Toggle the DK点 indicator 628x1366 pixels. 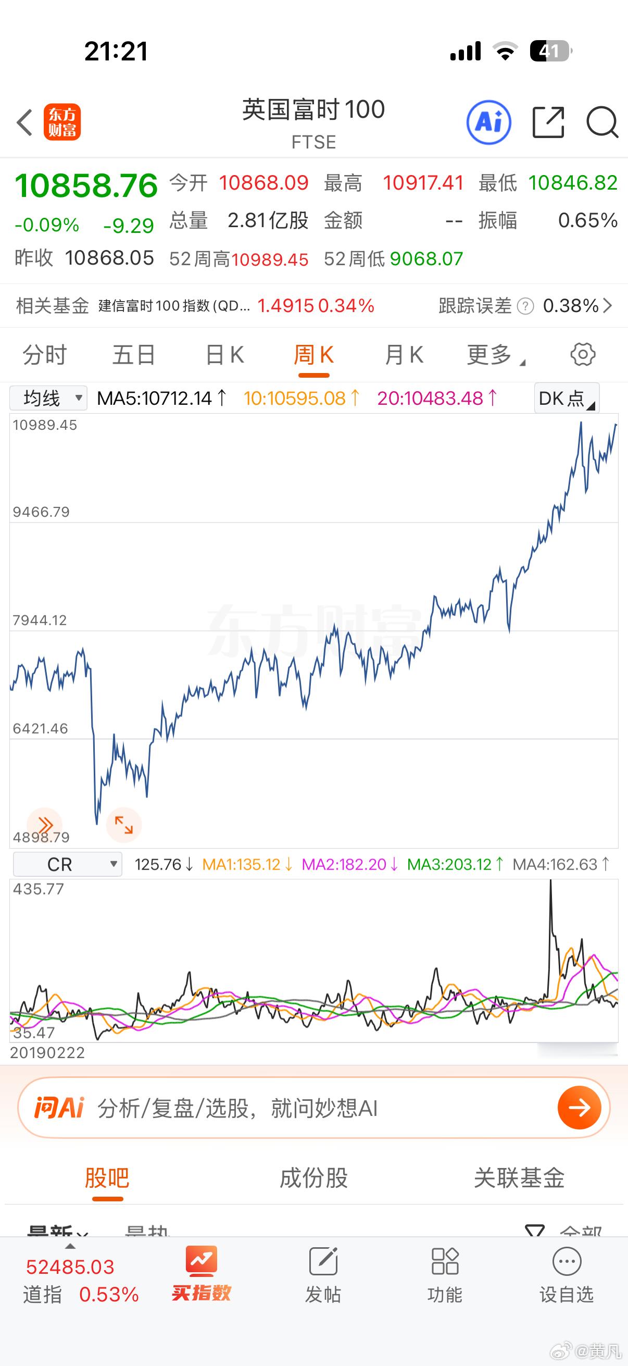[x=567, y=398]
